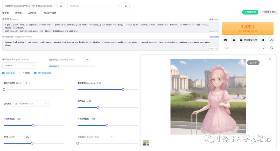Click the Denoising value field showing 0.75

[99, 83]
